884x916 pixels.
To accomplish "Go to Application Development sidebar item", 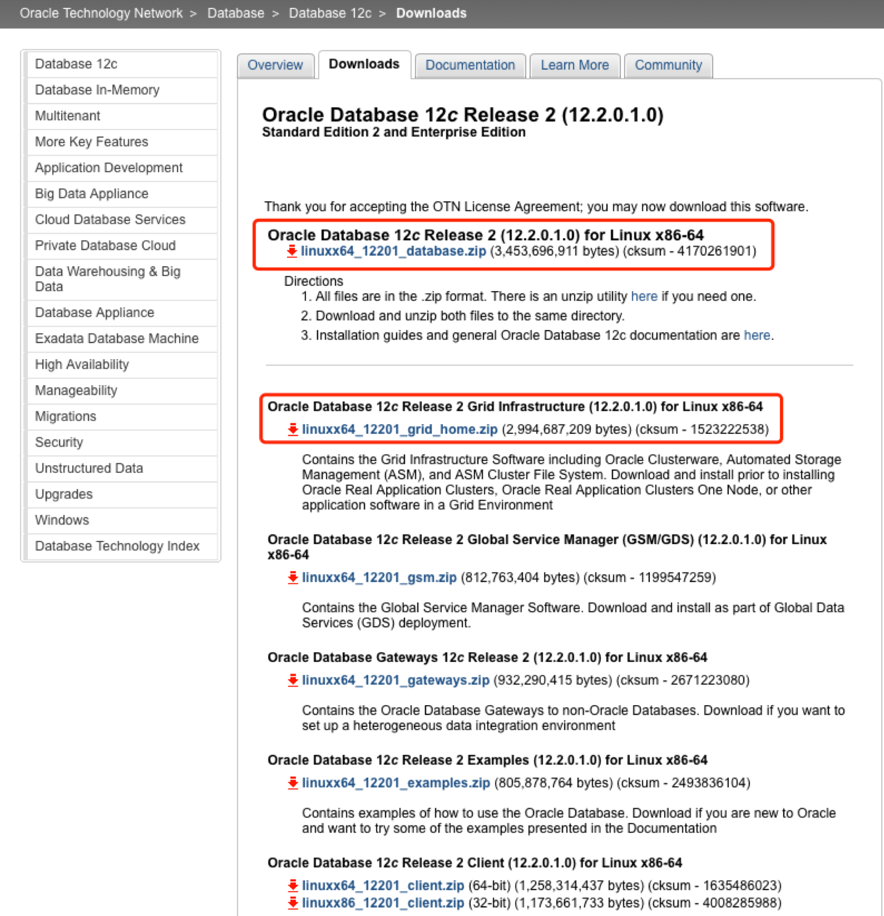I will pos(122,167).
